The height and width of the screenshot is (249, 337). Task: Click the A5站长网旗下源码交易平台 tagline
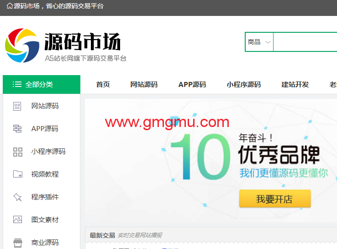tap(85, 58)
